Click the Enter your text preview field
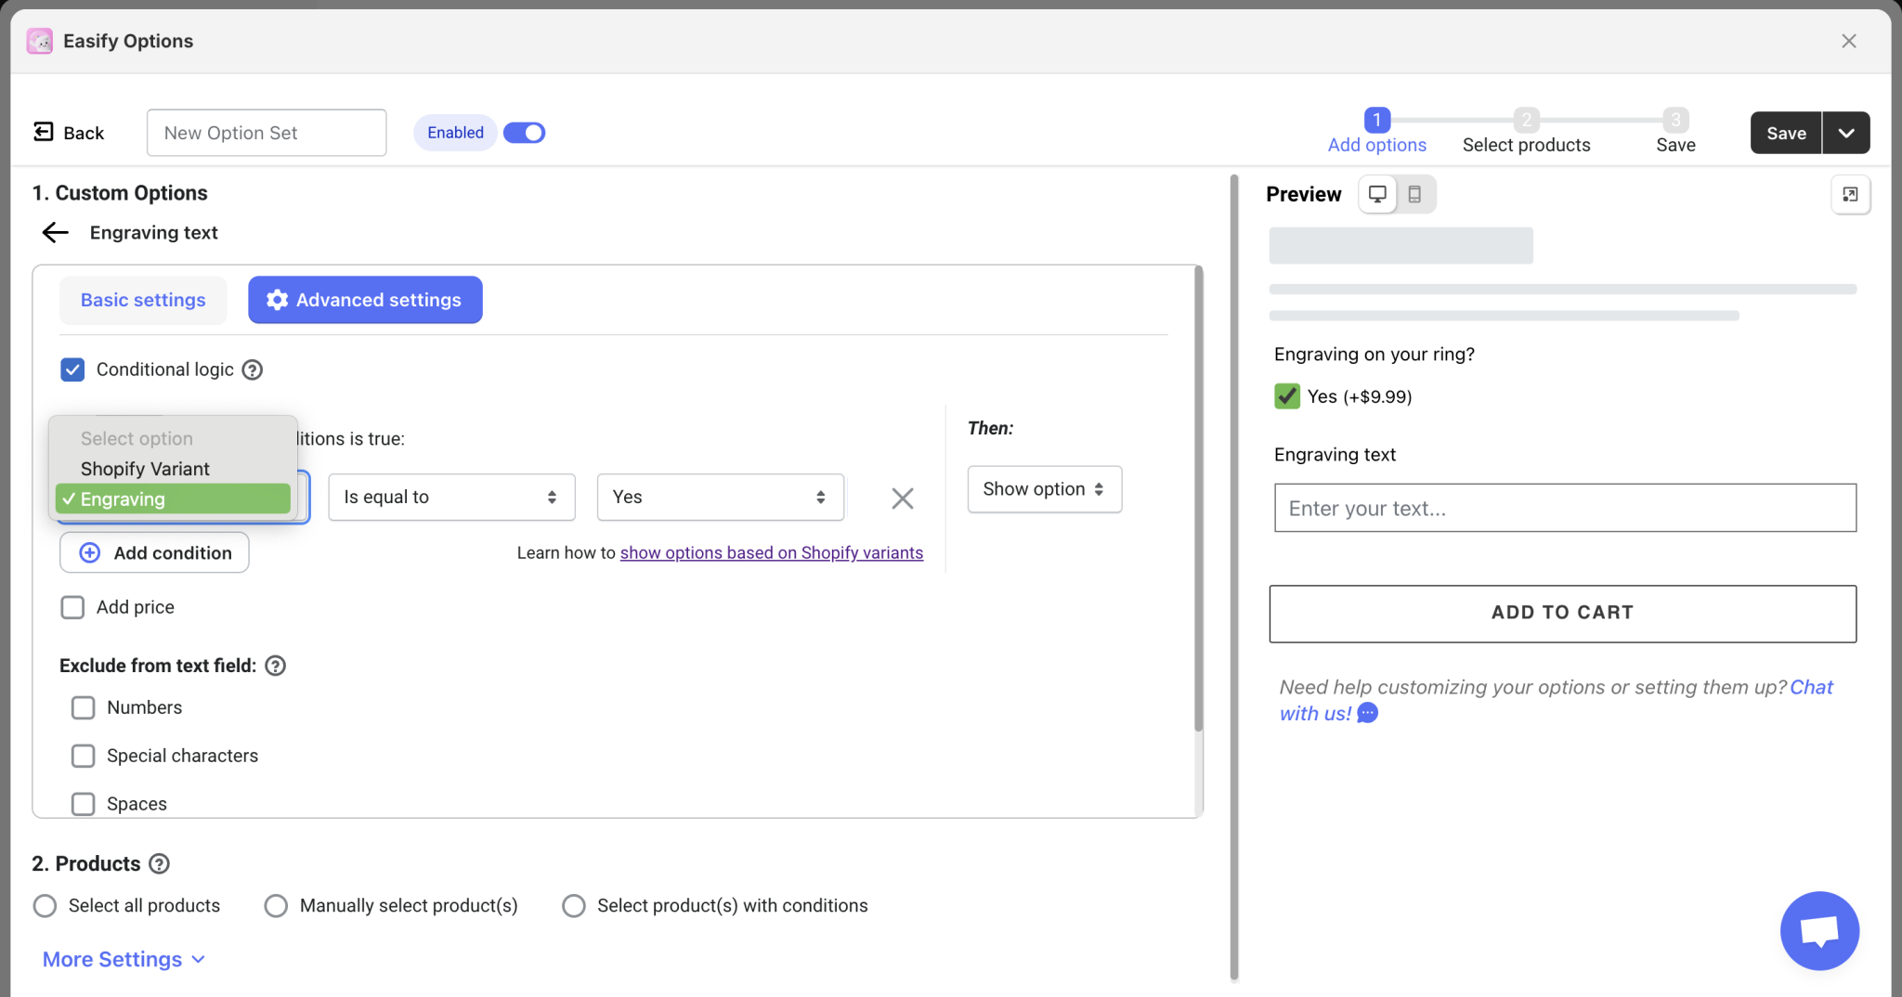This screenshot has width=1902, height=997. [x=1565, y=508]
